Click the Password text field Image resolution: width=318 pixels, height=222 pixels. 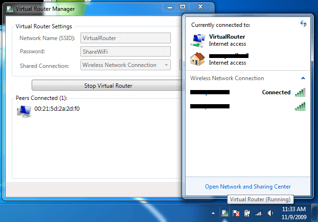point(125,51)
